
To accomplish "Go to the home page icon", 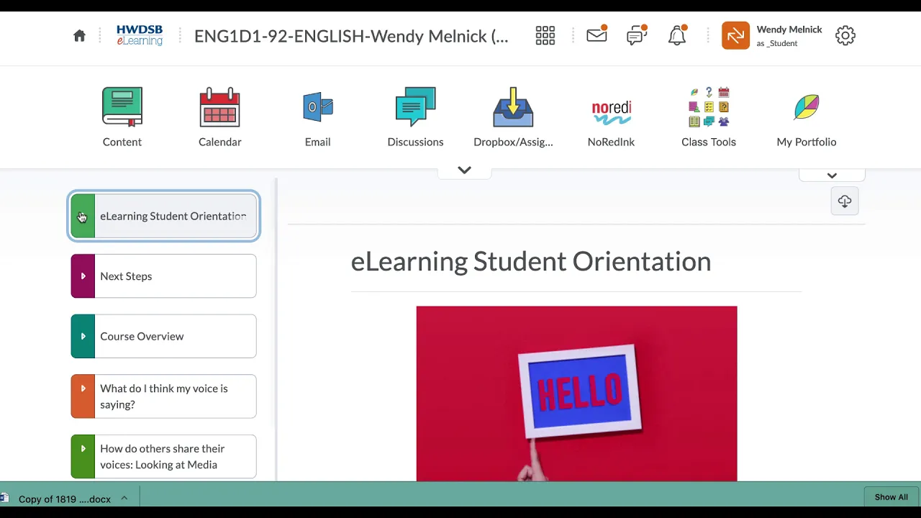I will click(x=79, y=36).
